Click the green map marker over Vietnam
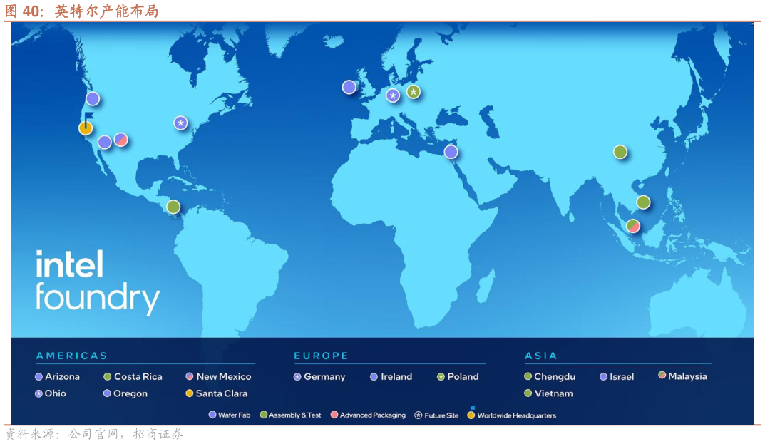Image resolution: width=765 pixels, height=444 pixels. (643, 202)
